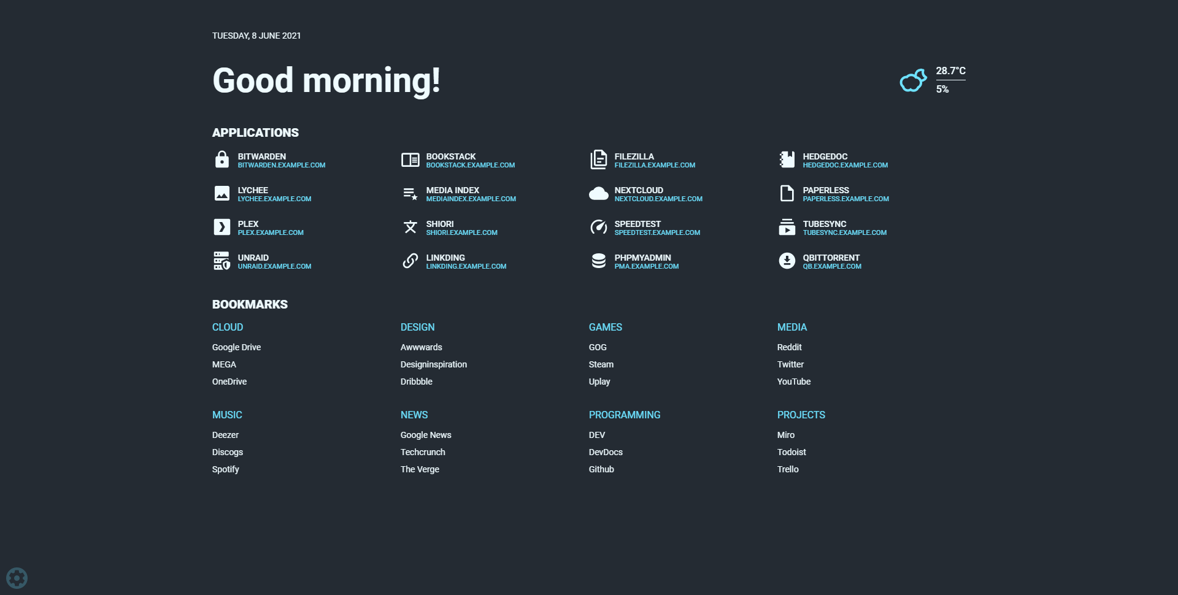This screenshot has height=595, width=1178.
Task: Select the Speedtest gauge icon
Action: coord(598,228)
